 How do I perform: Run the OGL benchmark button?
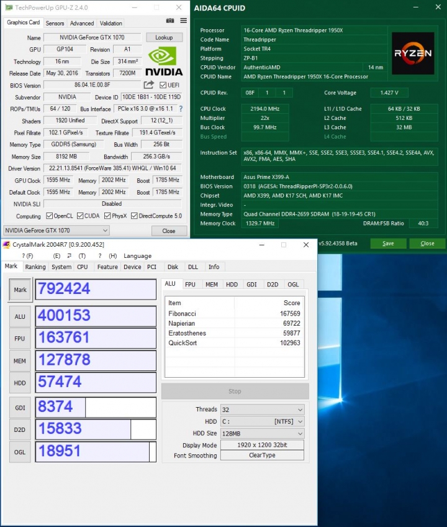click(x=20, y=452)
